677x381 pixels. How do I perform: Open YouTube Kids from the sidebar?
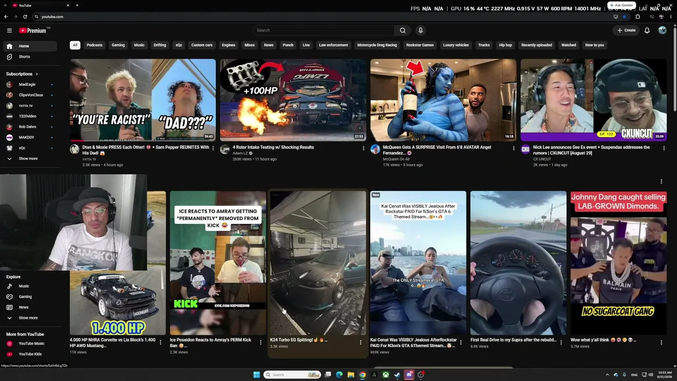click(x=29, y=354)
